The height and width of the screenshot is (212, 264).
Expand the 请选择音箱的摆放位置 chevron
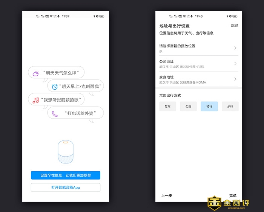tap(235, 48)
